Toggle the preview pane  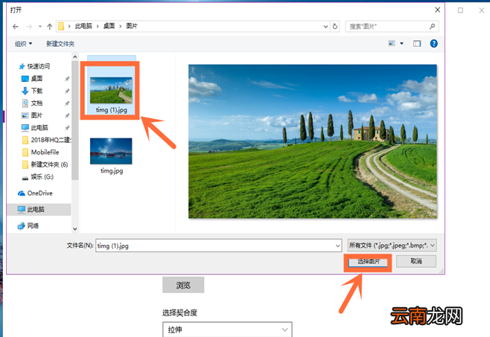(x=417, y=44)
